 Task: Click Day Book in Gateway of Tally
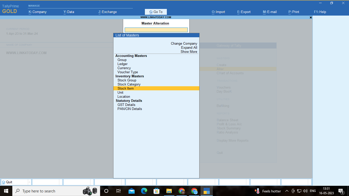(224, 91)
